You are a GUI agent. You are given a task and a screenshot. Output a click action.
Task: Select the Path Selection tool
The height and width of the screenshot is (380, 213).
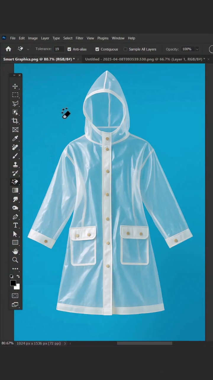point(15,234)
